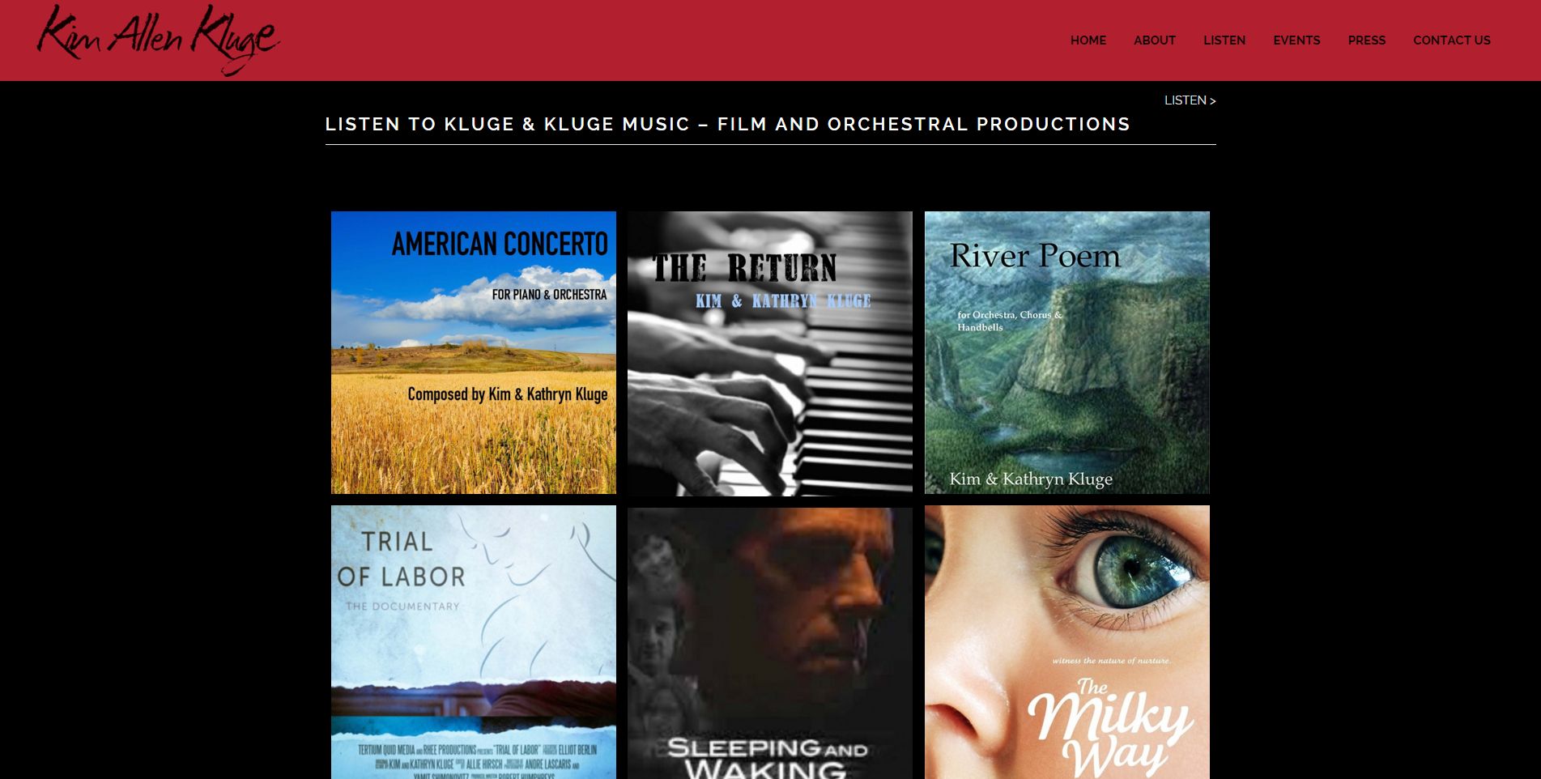Click the 'LISTEN >' breadcrumb link
The width and height of the screenshot is (1541, 779).
coord(1190,100)
